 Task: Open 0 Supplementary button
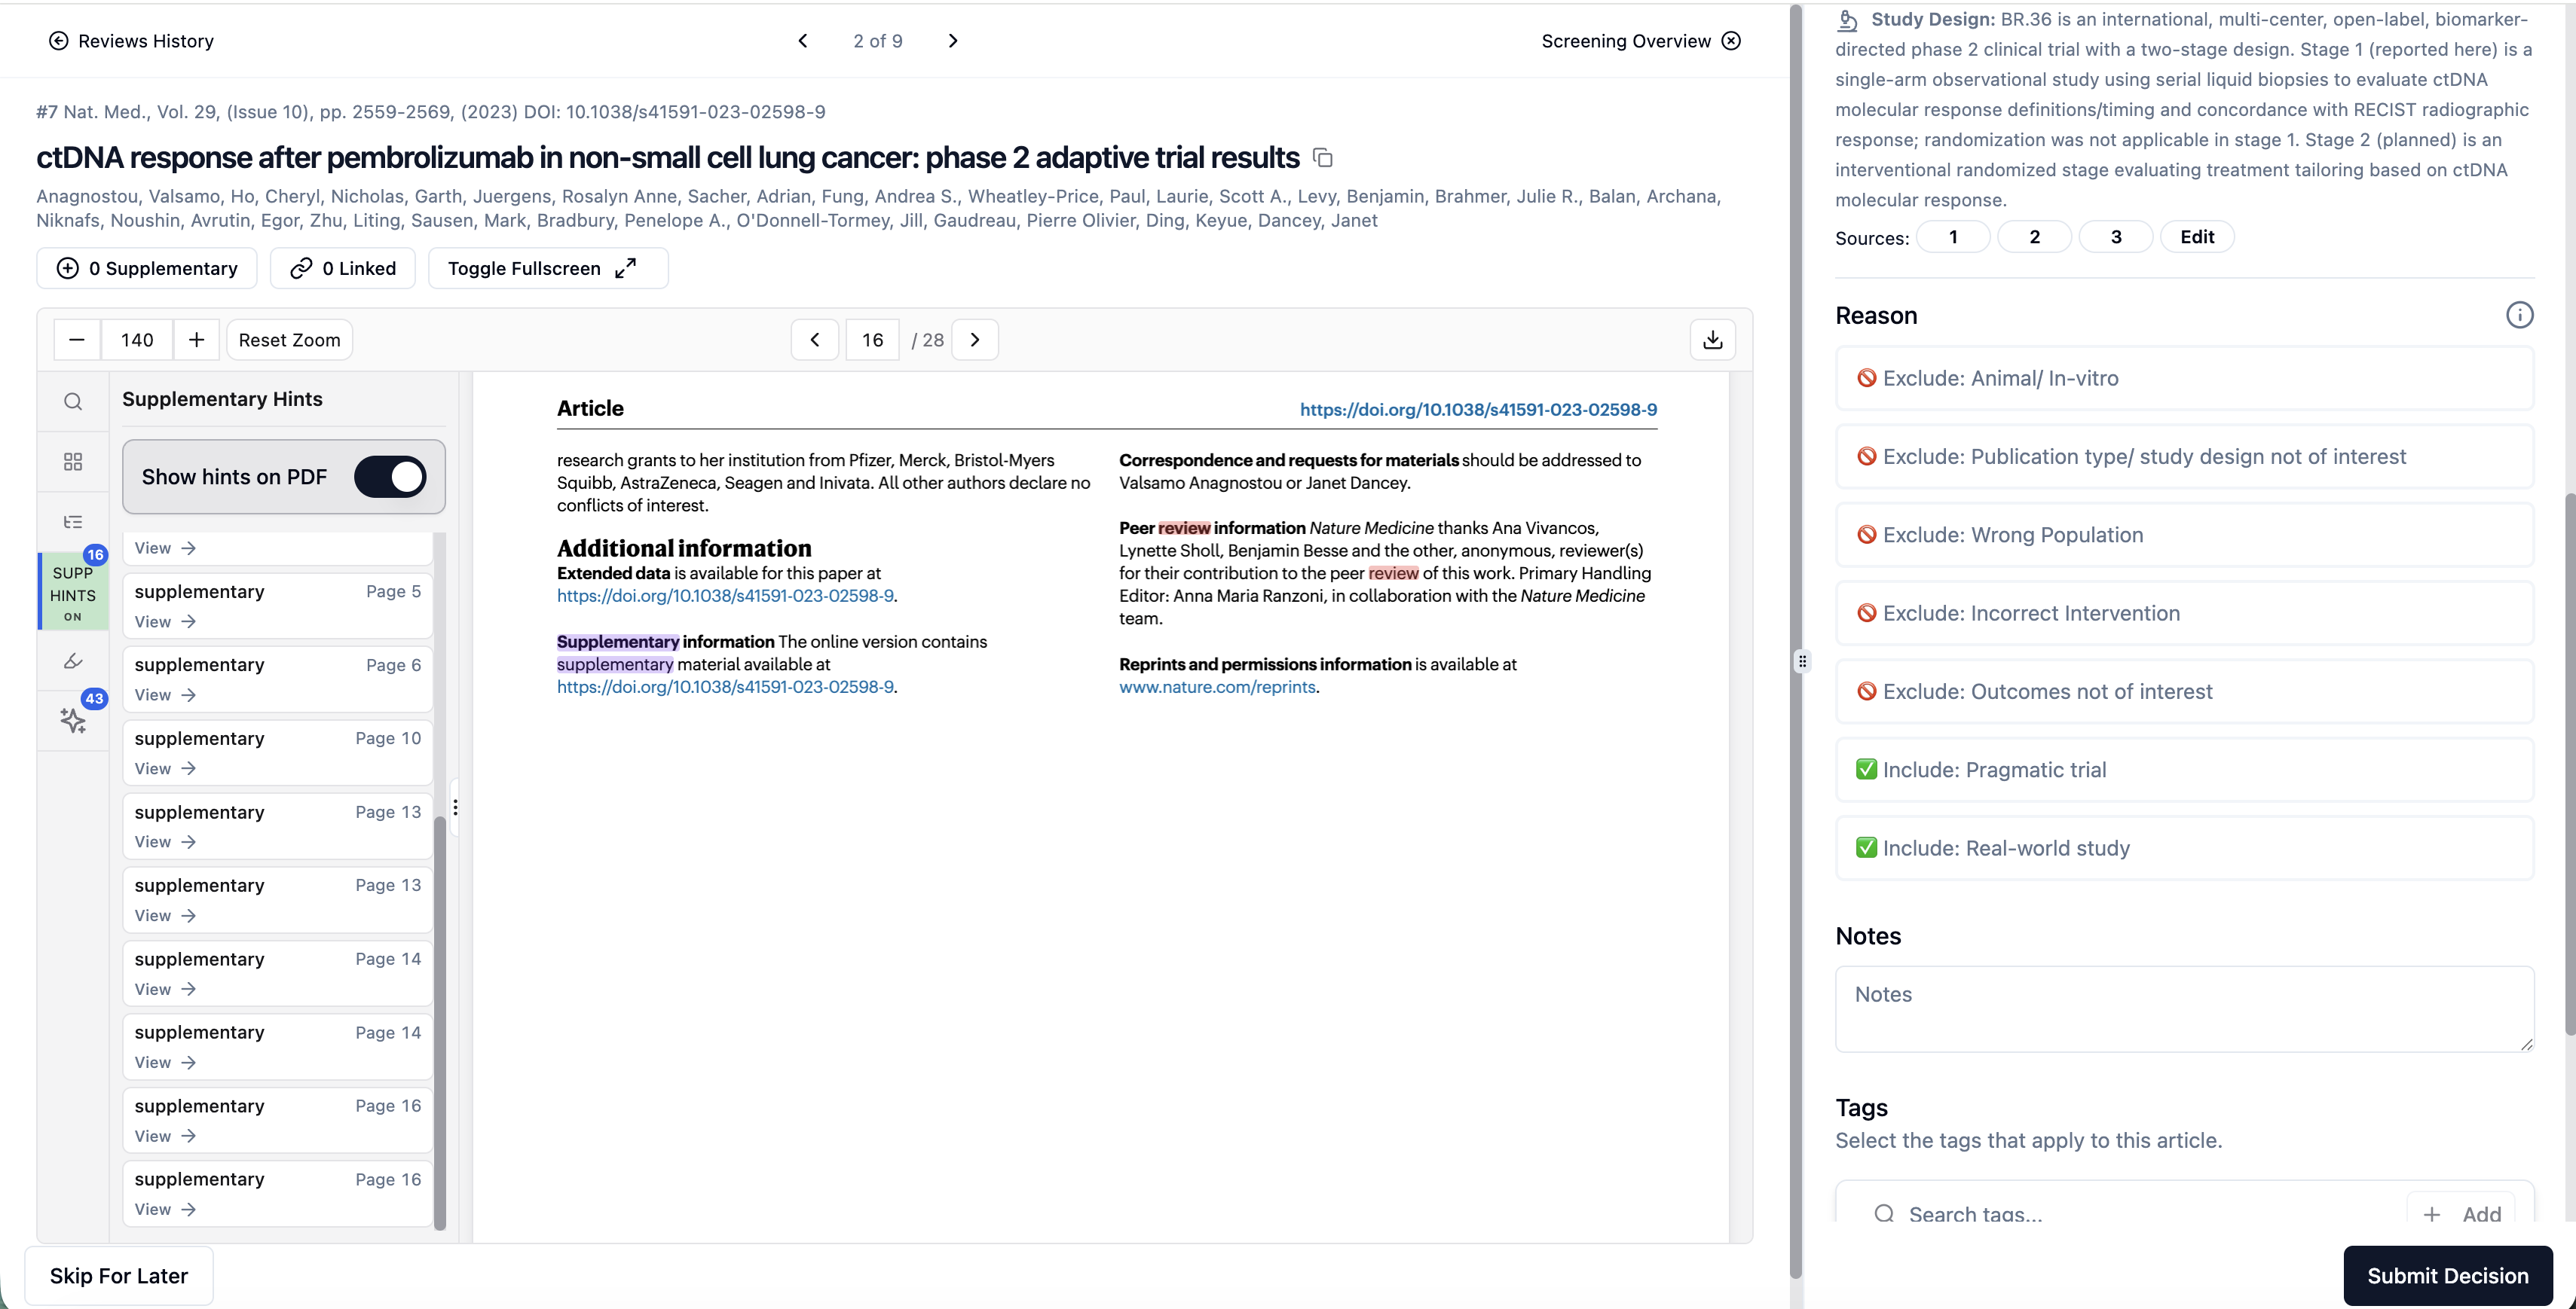pos(147,268)
